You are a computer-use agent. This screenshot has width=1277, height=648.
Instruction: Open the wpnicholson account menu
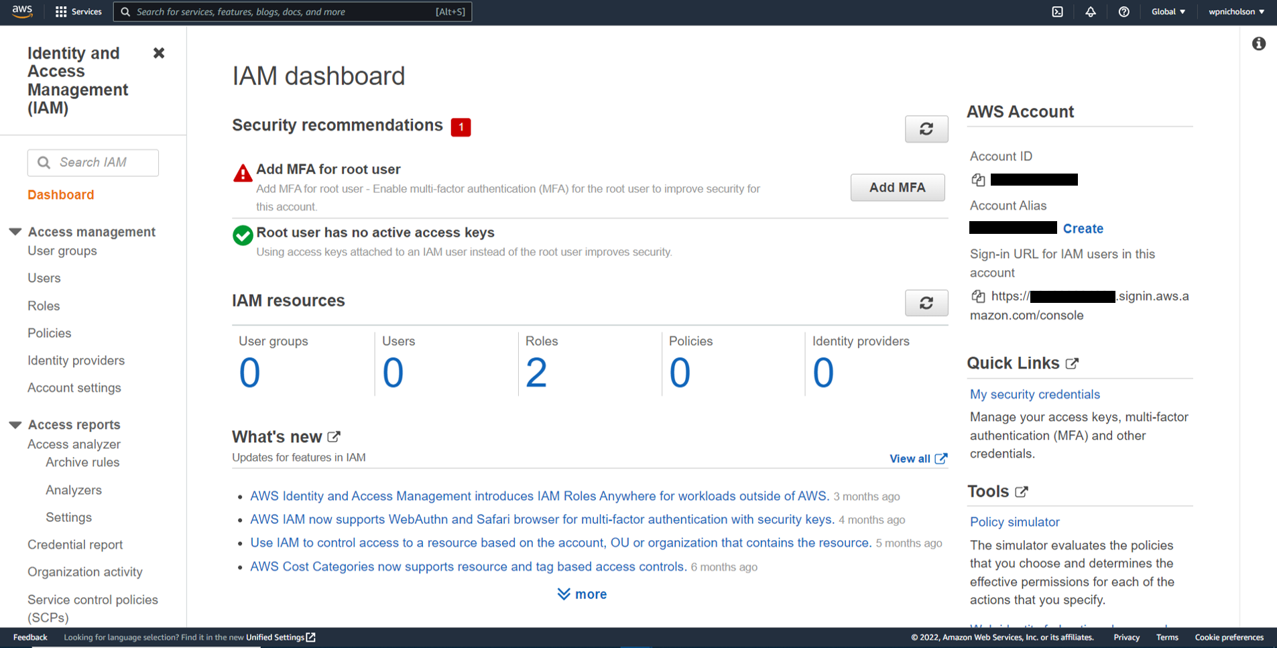1235,12
